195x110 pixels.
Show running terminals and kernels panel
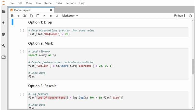click(4, 23)
